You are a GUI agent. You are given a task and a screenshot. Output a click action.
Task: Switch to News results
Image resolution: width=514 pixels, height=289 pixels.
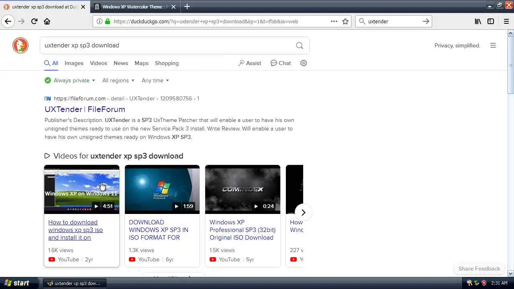[x=120, y=63]
